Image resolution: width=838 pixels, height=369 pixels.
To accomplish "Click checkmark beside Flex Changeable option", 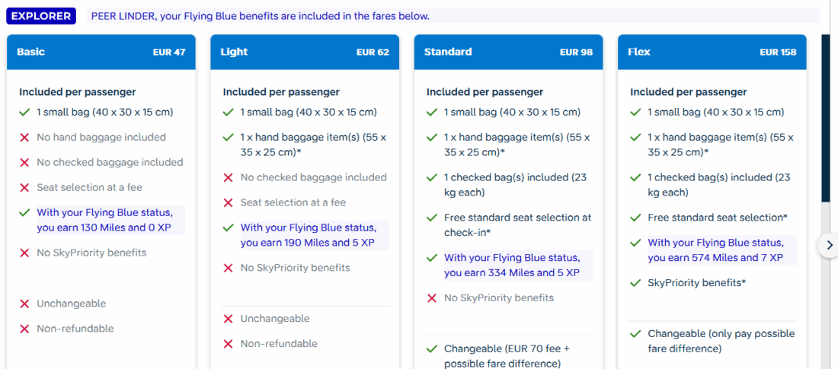I will point(635,334).
